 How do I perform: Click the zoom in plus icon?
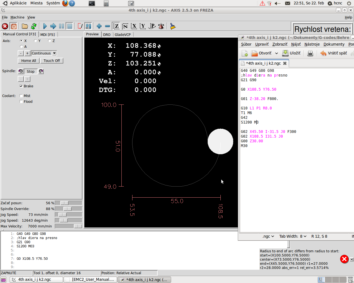coord(99,26)
